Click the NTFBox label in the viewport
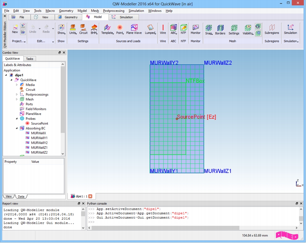Image resolution: width=306 pixels, height=243 pixels. [x=195, y=81]
